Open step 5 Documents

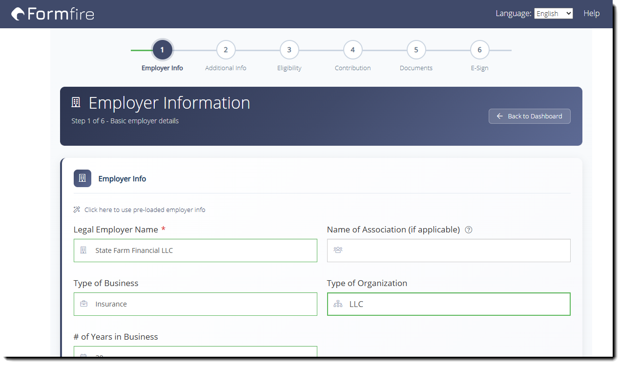(416, 50)
